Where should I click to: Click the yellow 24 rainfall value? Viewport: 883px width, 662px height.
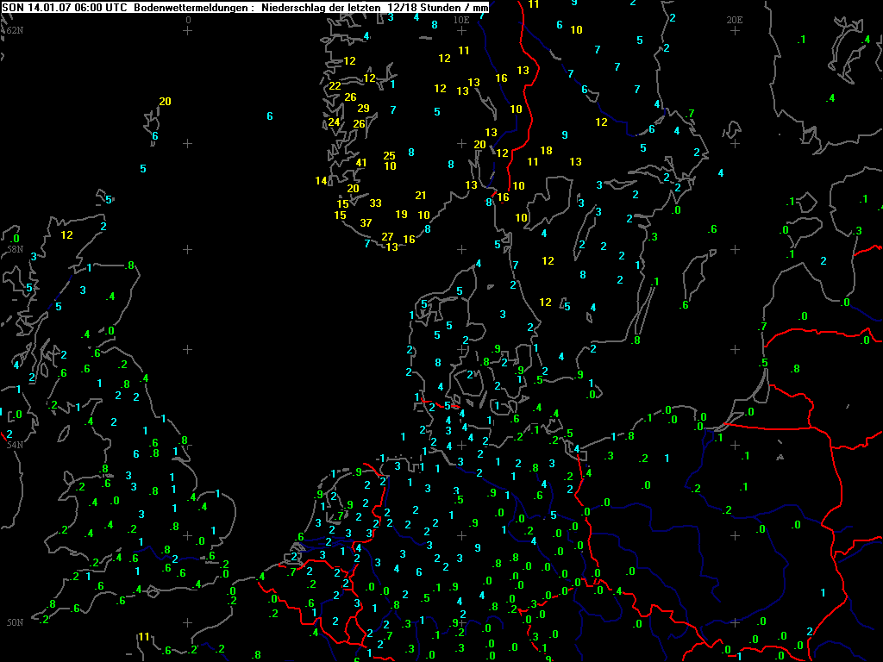(x=334, y=122)
